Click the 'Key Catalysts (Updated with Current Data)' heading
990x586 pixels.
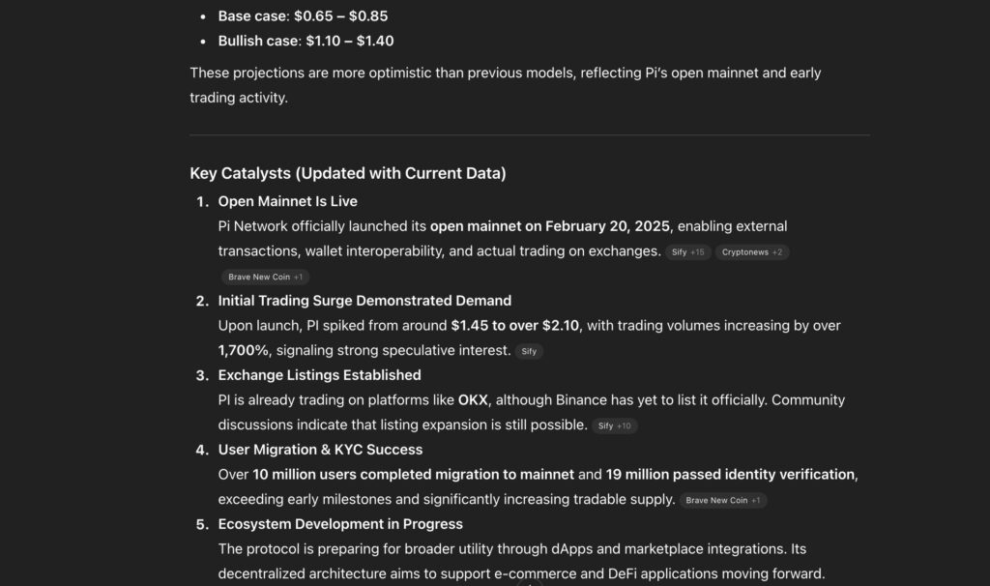[x=347, y=173]
